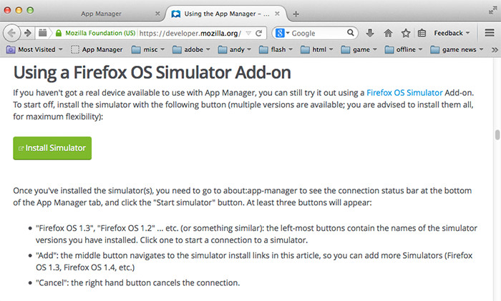The height and width of the screenshot is (301, 501).
Task: Open the URL history dropdown arrow
Action: tap(248, 33)
